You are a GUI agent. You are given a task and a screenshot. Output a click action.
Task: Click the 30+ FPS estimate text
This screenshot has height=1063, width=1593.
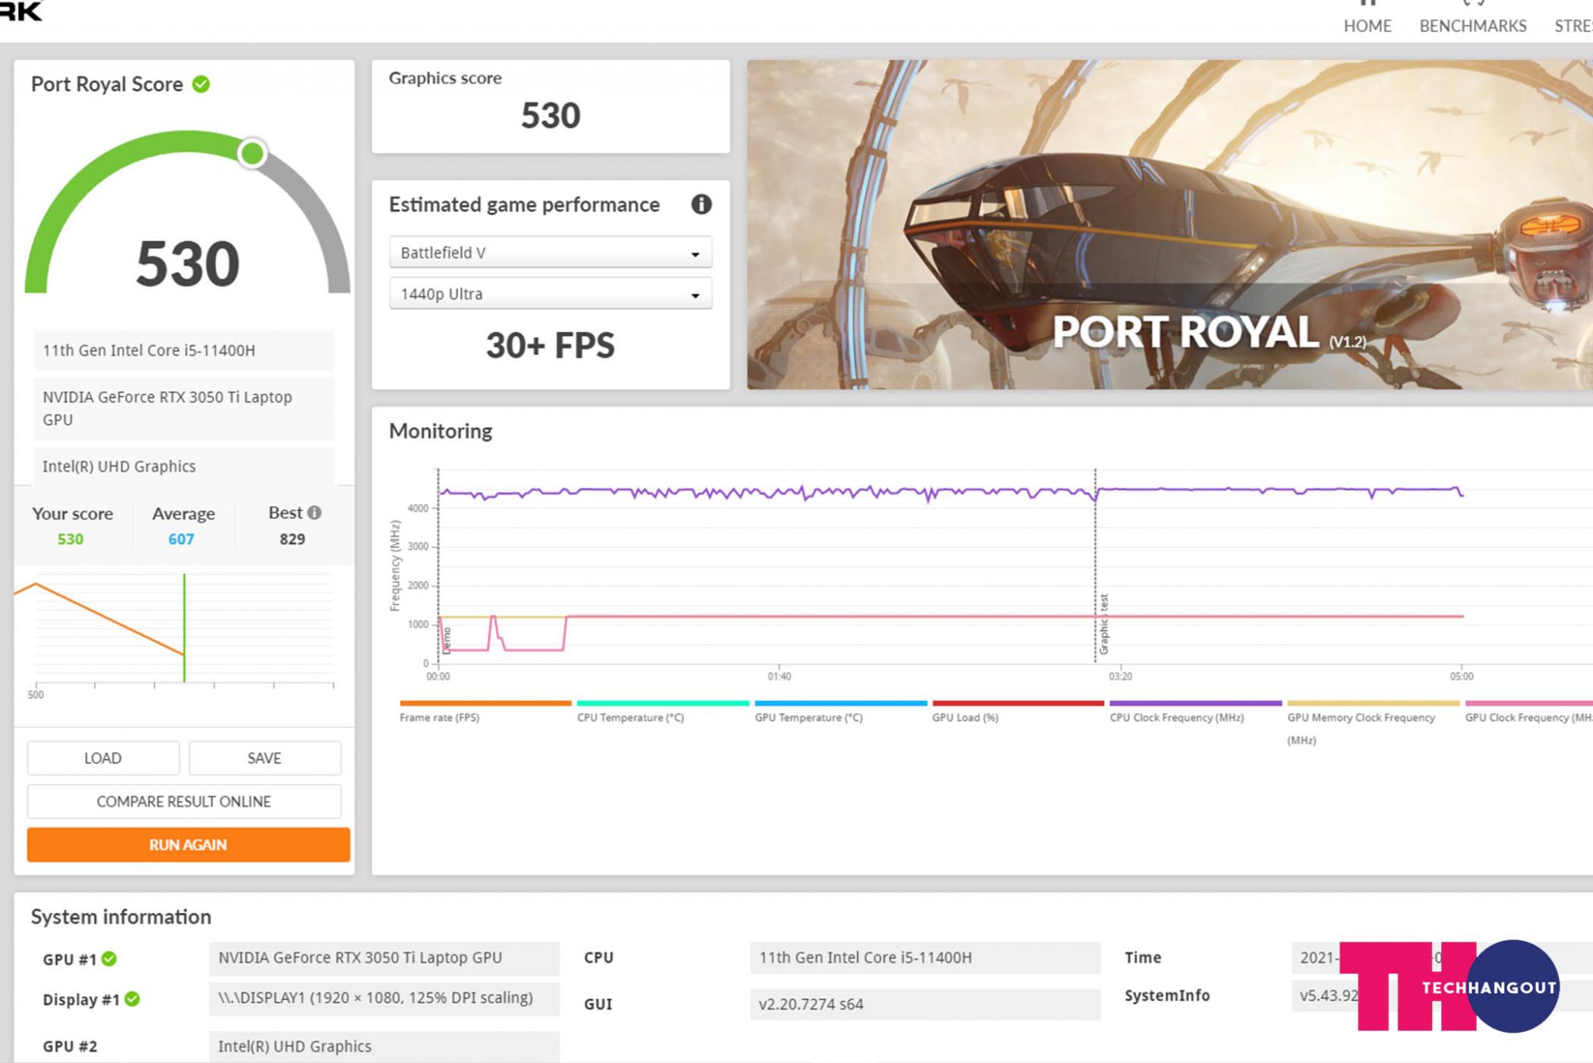point(551,345)
